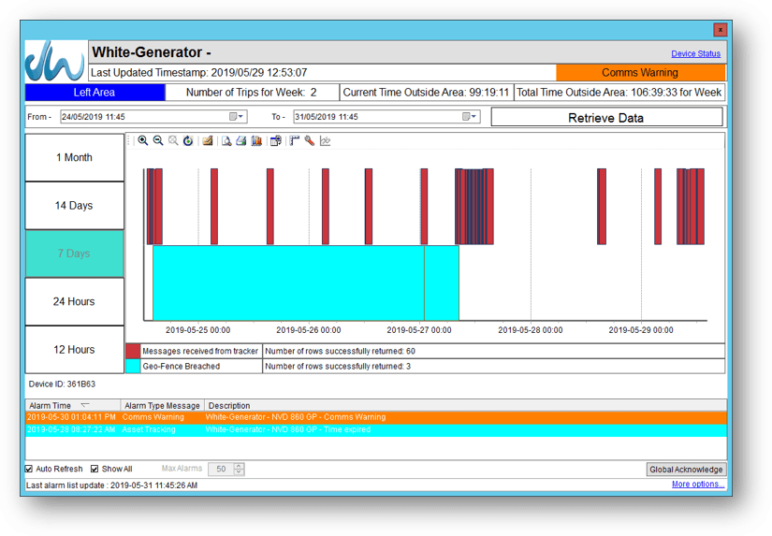Click the Device ID 361B63 label
The width and height of the screenshot is (772, 536).
[62, 384]
